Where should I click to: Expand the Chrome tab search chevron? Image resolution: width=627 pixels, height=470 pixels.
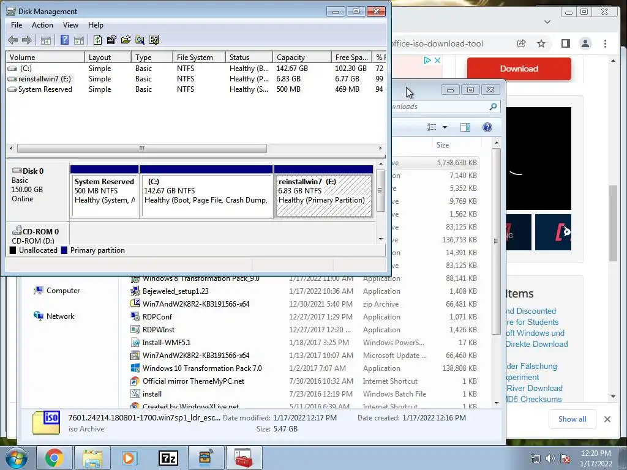[x=547, y=22]
